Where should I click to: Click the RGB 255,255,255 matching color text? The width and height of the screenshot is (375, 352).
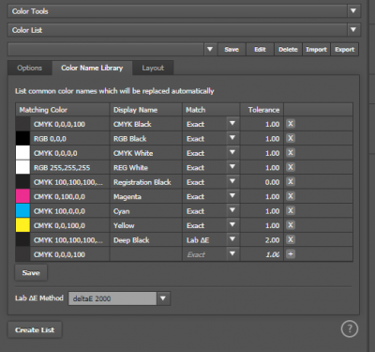coord(62,168)
